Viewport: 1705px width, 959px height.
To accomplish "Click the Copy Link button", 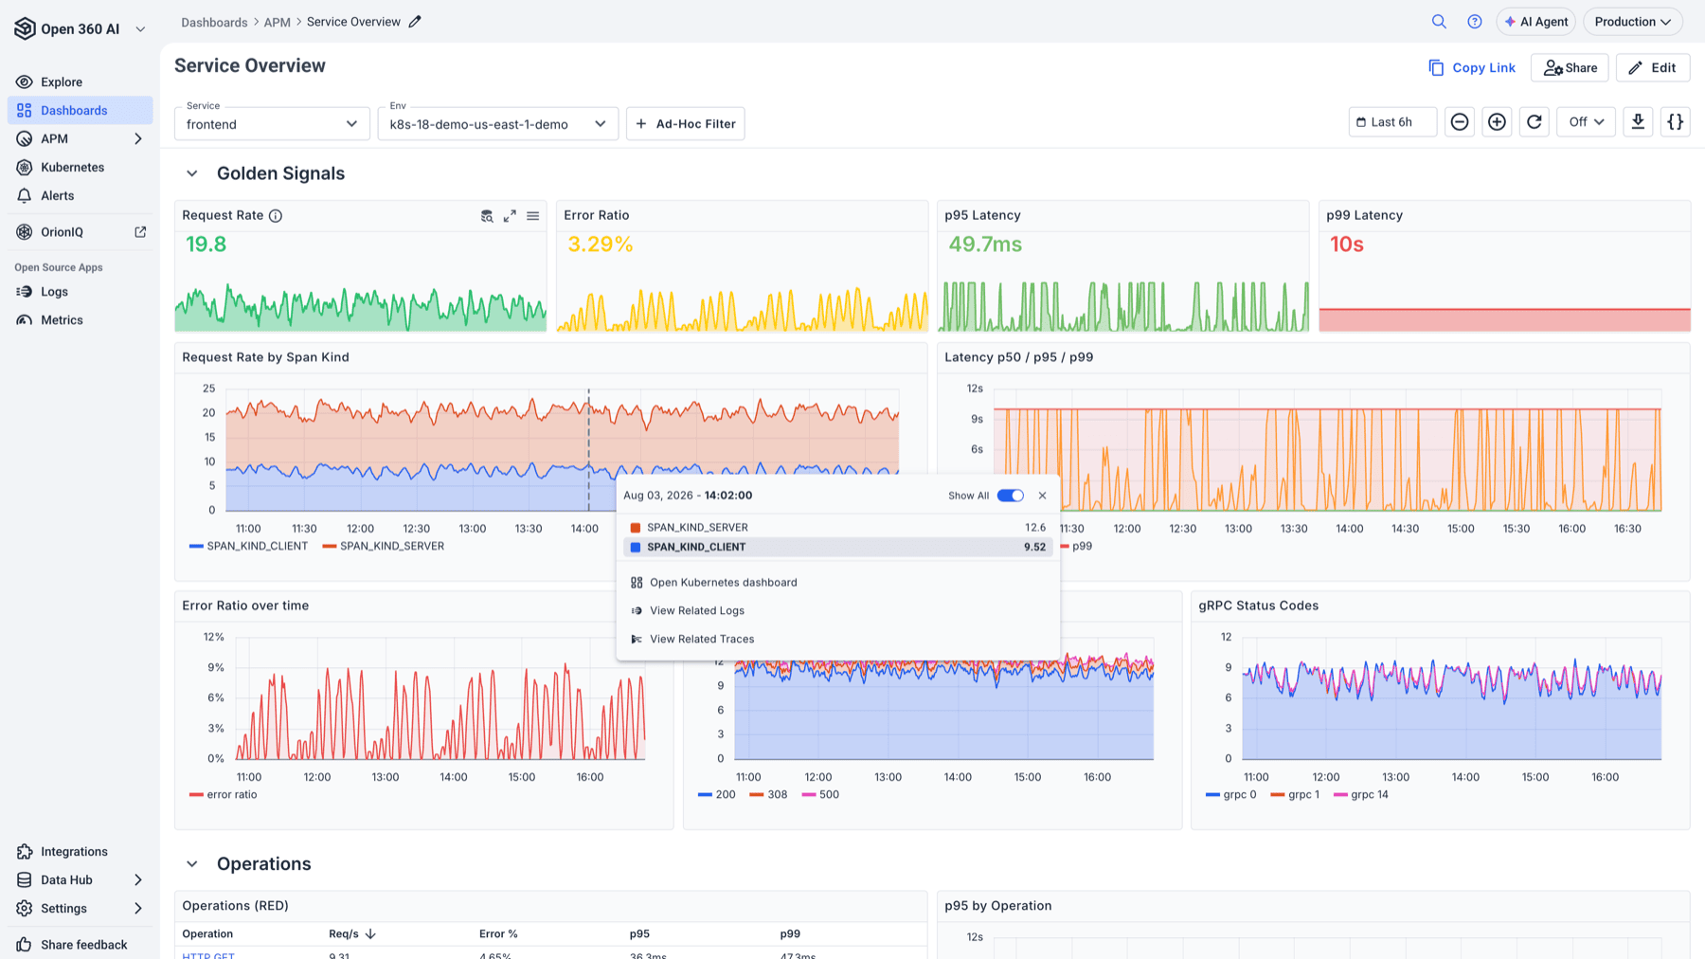I will pyautogui.click(x=1472, y=68).
